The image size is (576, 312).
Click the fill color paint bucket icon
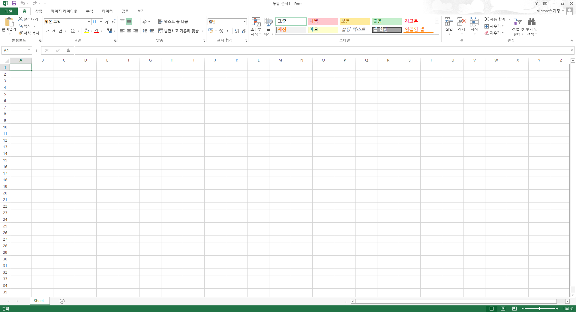click(x=87, y=31)
